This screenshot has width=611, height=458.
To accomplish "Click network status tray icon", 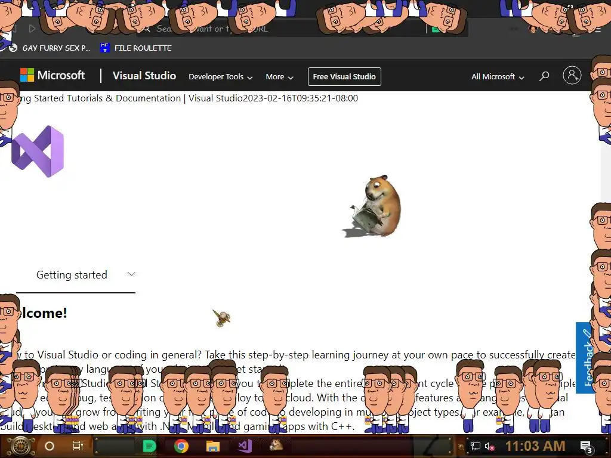I will [476, 447].
